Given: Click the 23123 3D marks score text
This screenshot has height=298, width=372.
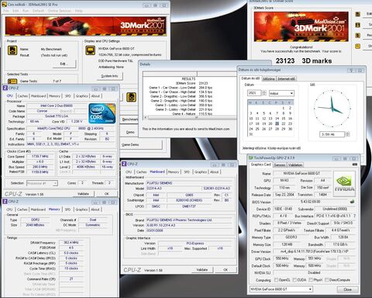Looking at the screenshot, I should (x=304, y=61).
